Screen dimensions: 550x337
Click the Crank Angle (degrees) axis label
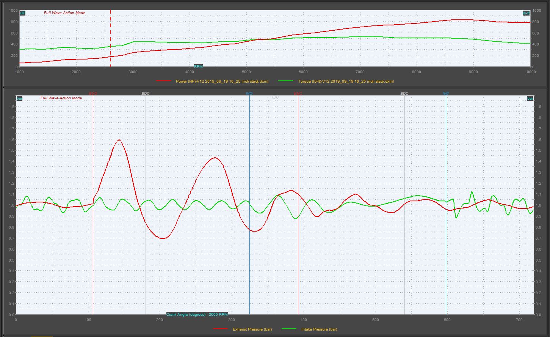click(197, 315)
